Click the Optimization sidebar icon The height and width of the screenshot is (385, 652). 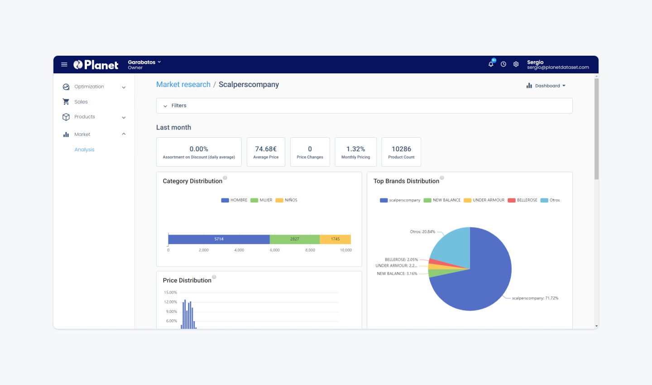click(66, 87)
